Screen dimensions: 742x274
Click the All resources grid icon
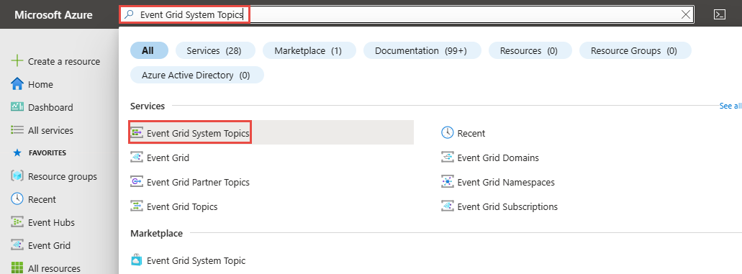(17, 268)
